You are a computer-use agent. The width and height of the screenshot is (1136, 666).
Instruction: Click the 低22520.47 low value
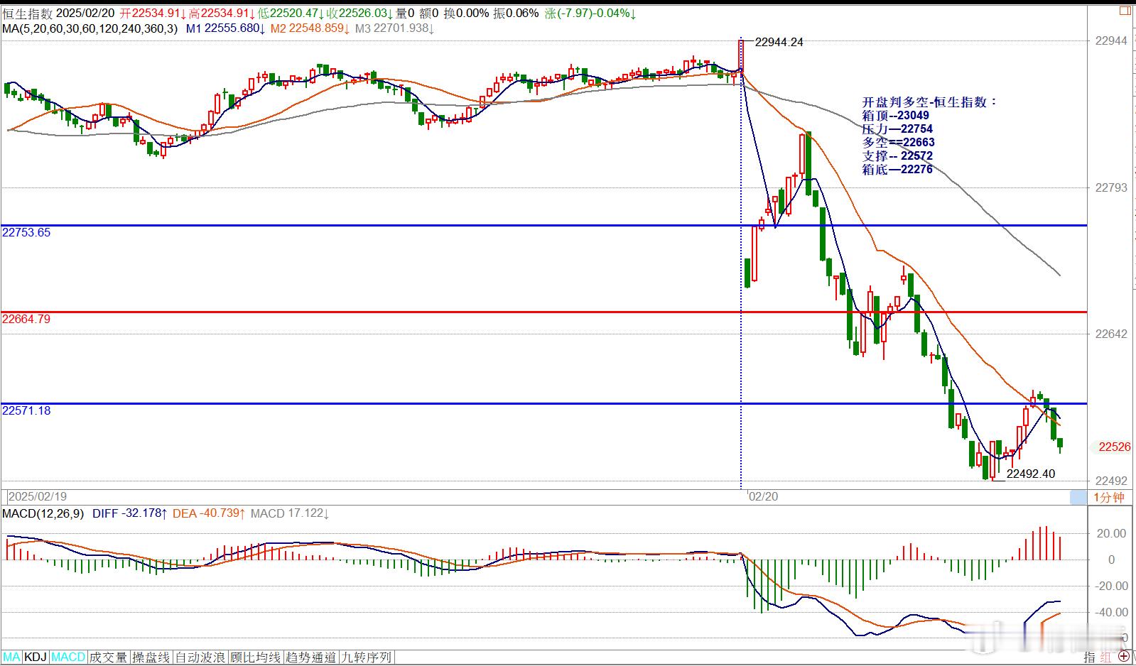(291, 13)
